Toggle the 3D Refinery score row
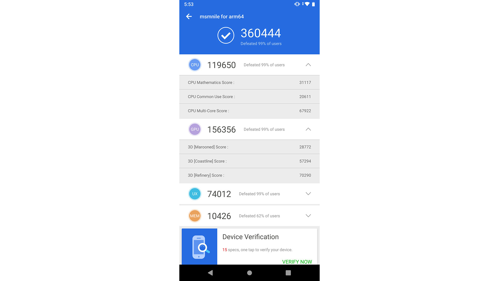This screenshot has height=281, width=499. pyautogui.click(x=249, y=175)
